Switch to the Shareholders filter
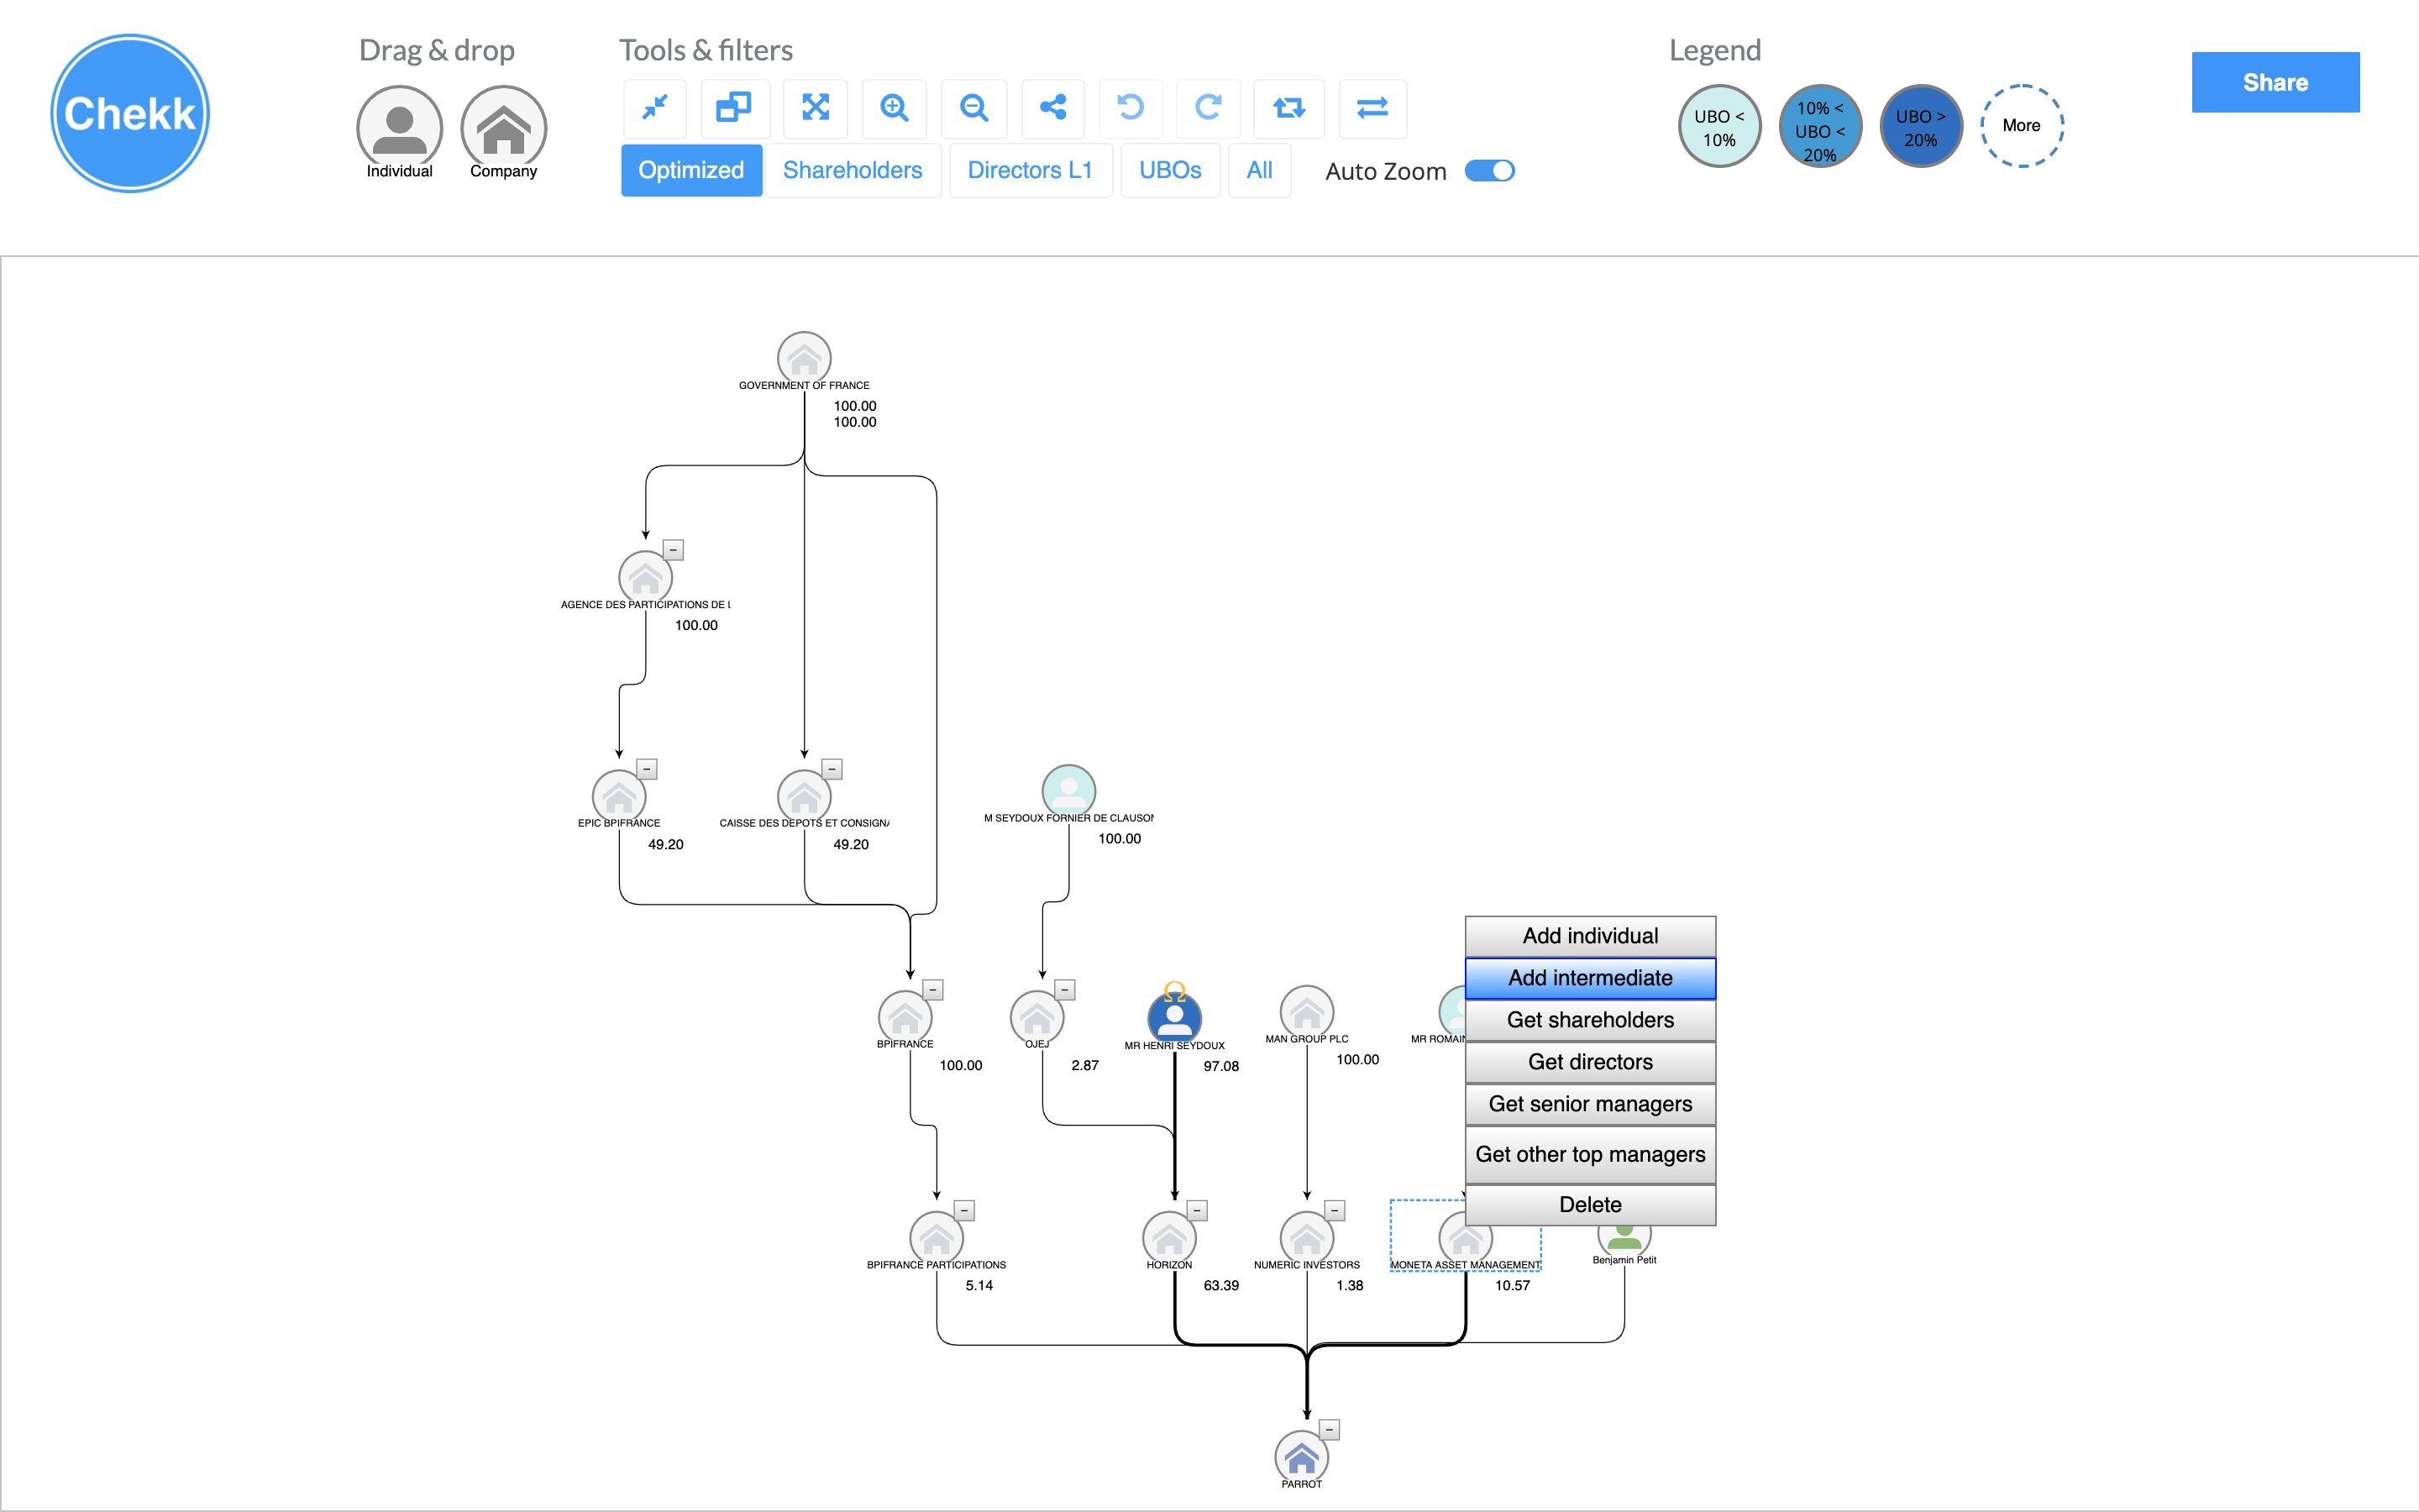This screenshot has width=2419, height=1512. [853, 170]
